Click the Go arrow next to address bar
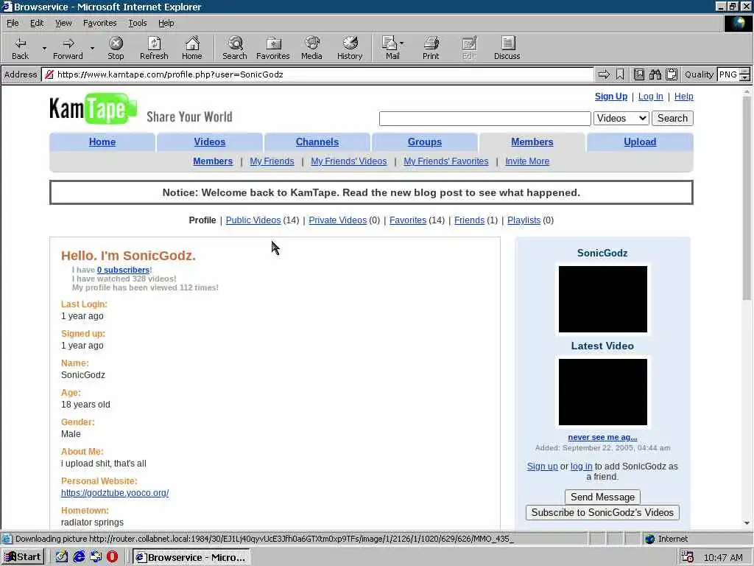 tap(604, 74)
